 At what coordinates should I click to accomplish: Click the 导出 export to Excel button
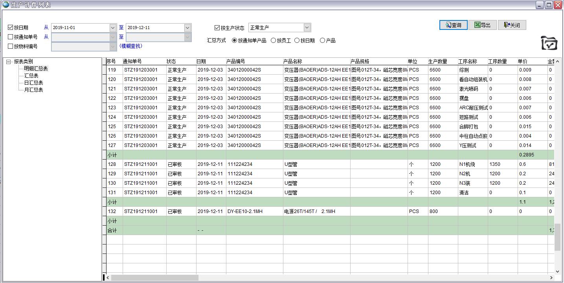[482, 25]
